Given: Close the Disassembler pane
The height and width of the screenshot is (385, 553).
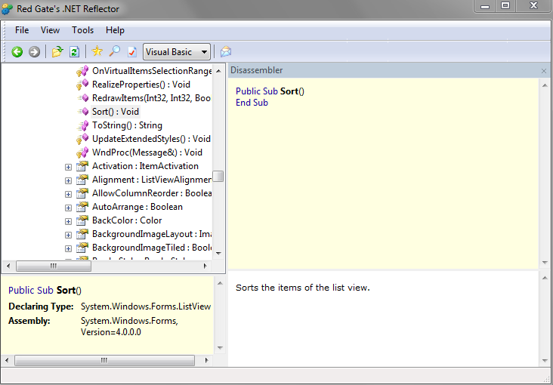Looking at the screenshot, I should [x=544, y=71].
